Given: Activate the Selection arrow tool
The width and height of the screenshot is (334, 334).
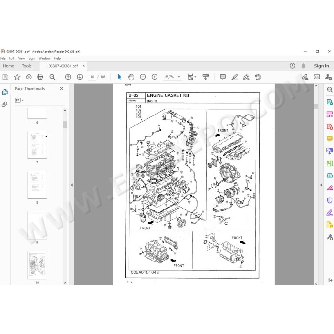Looking at the screenshot, I should pos(119,77).
